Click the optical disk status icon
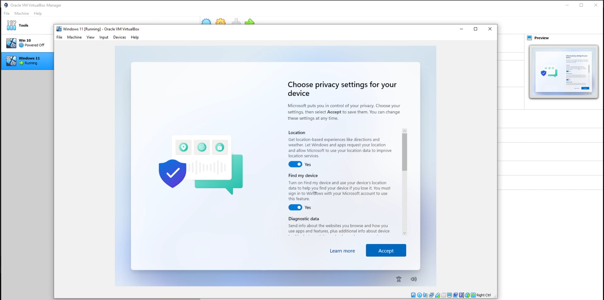 [x=419, y=295]
